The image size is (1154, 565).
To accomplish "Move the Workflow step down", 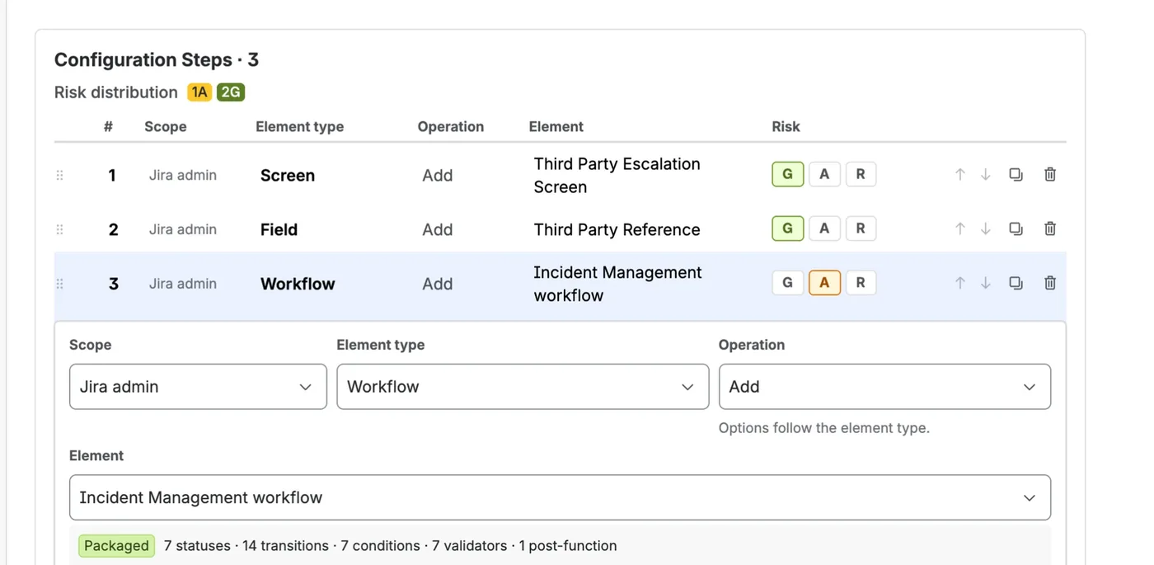I will [x=986, y=283].
